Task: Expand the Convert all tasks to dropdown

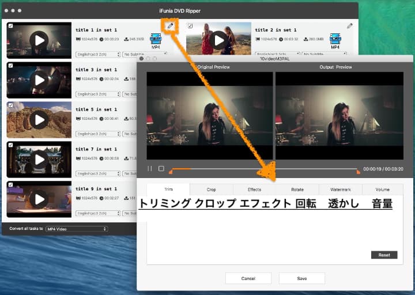Action: pos(76,229)
